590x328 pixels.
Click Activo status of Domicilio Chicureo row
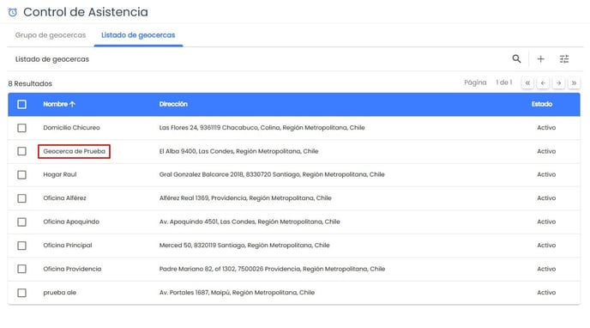pyautogui.click(x=546, y=128)
